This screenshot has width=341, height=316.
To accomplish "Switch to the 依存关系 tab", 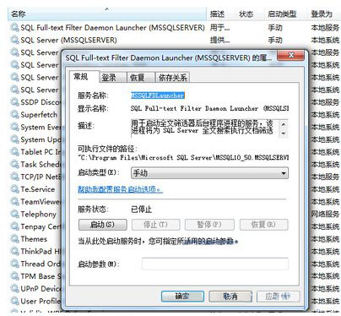I will pos(172,77).
